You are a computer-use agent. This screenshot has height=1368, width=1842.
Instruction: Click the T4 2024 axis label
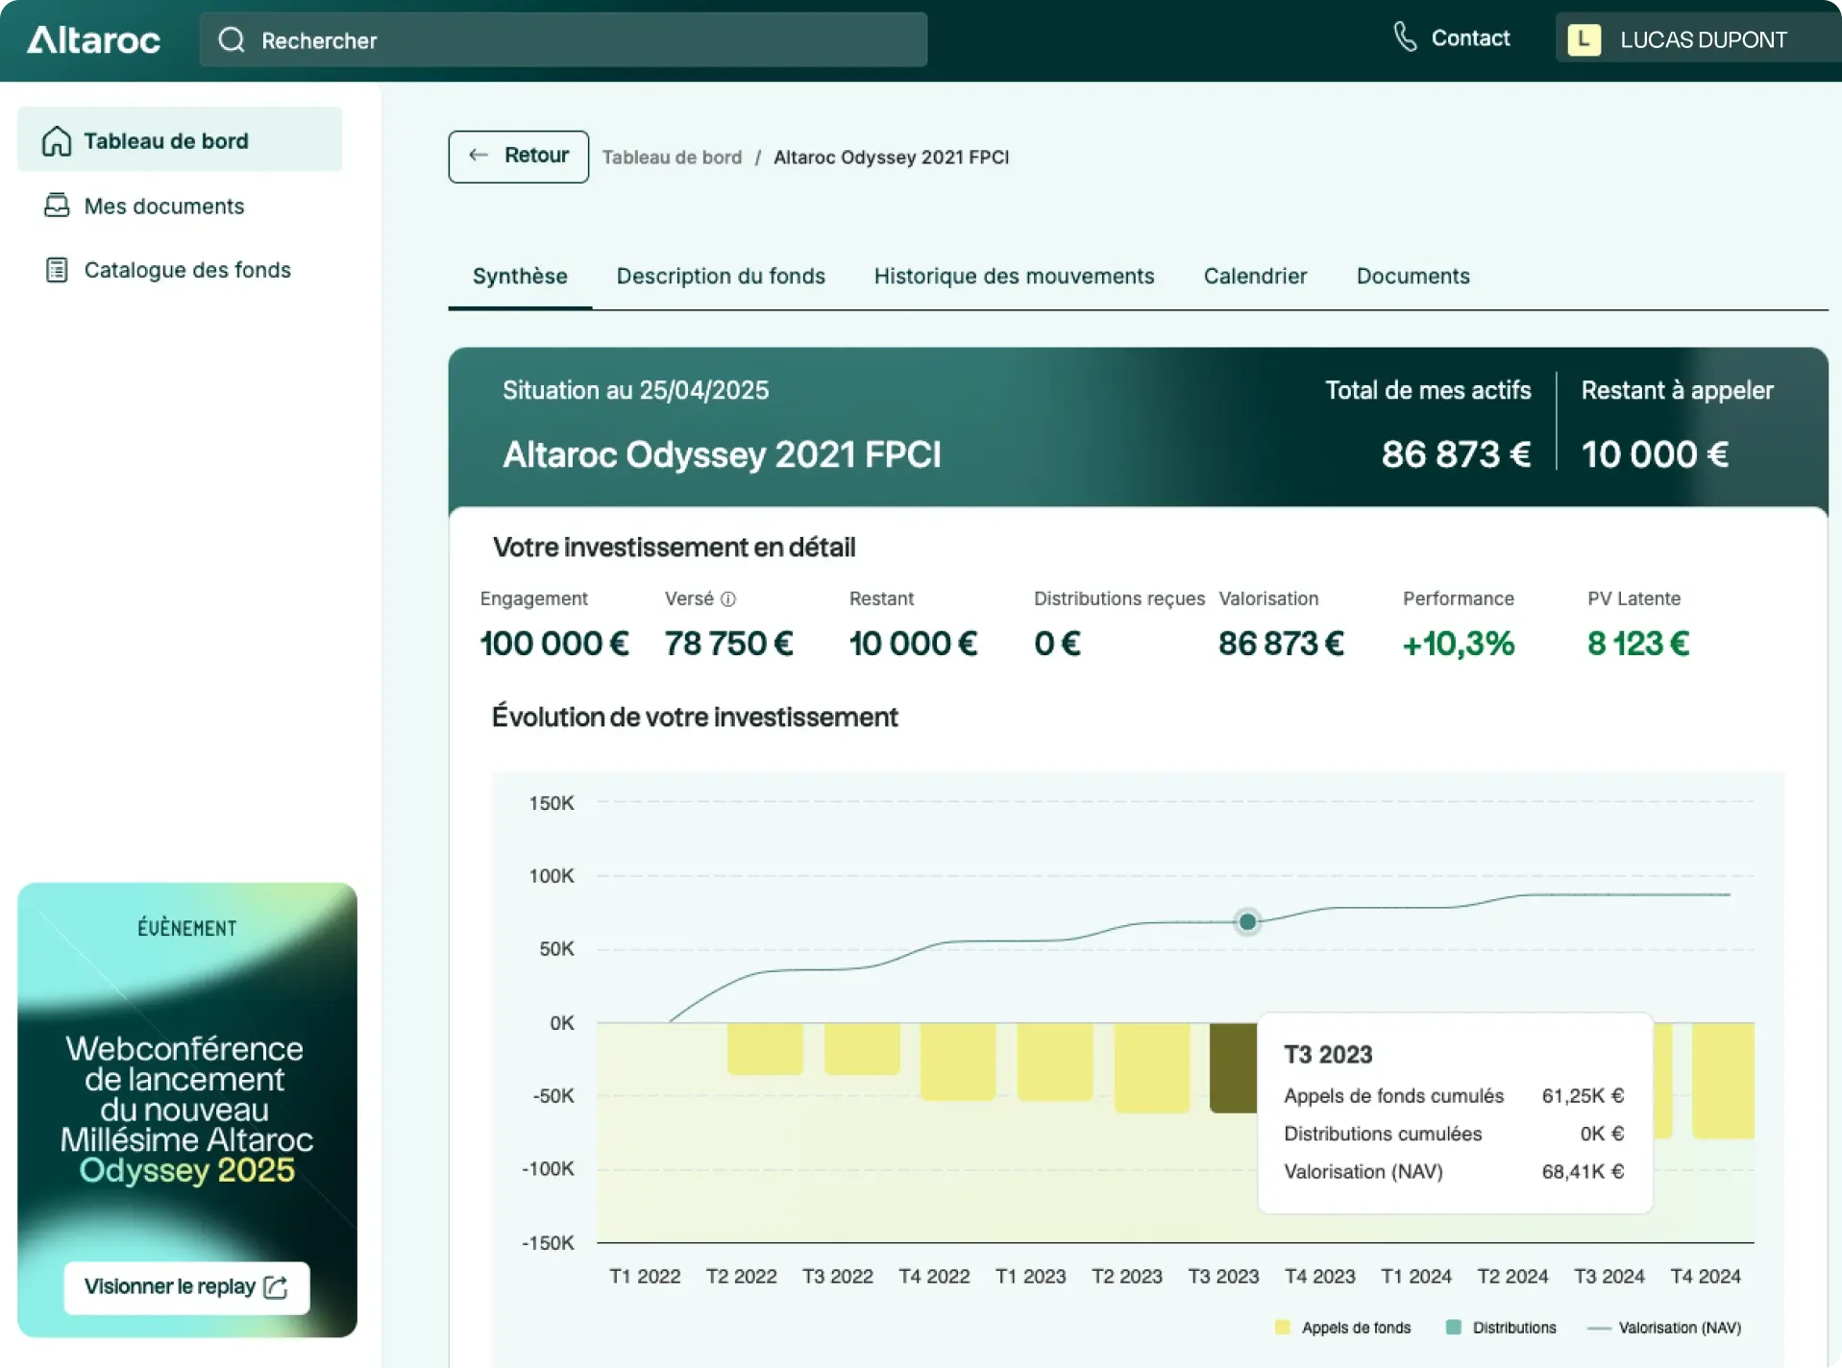(x=1705, y=1276)
